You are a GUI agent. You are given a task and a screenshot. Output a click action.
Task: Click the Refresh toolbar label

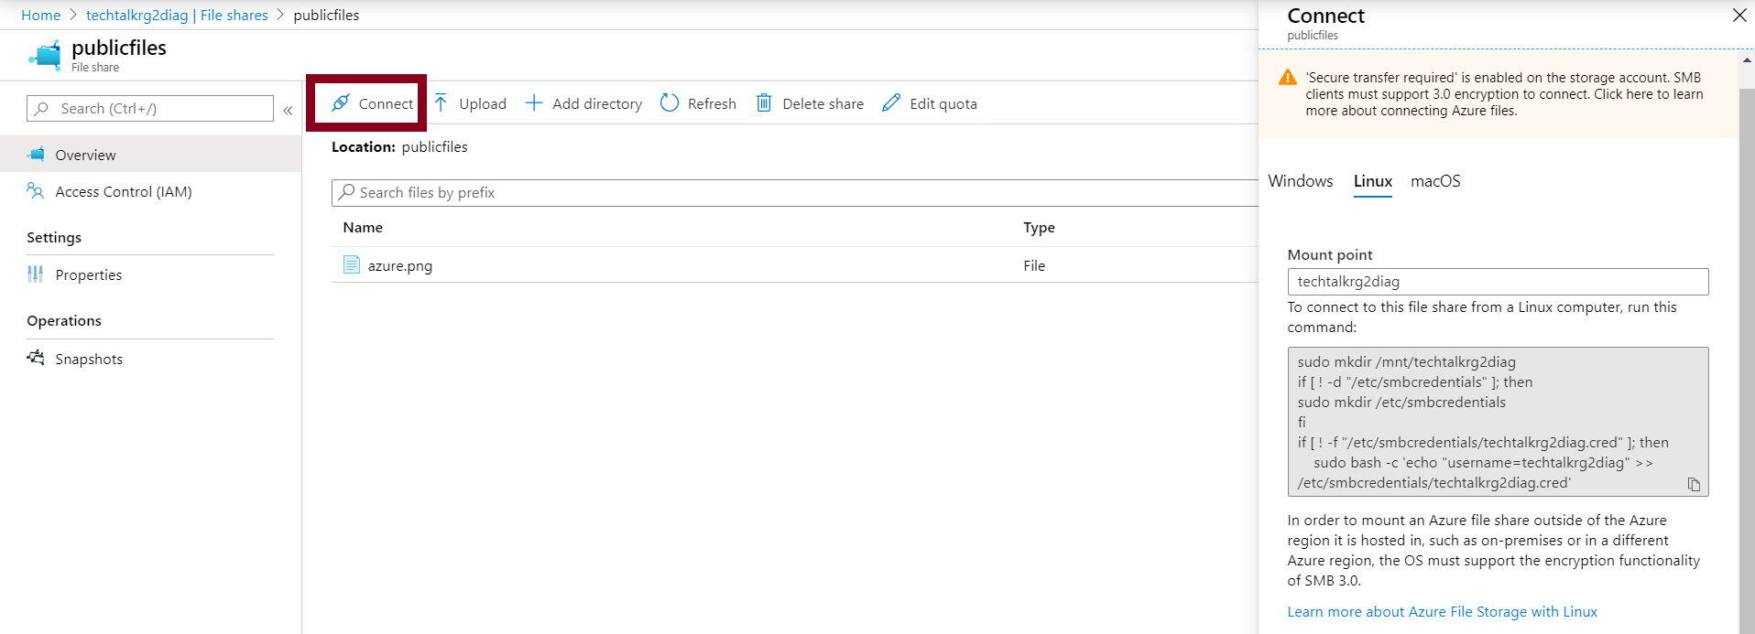pyautogui.click(x=712, y=103)
